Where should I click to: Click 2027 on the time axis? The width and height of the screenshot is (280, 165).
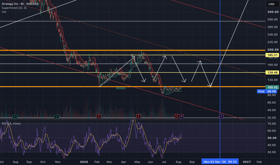coord(247,162)
